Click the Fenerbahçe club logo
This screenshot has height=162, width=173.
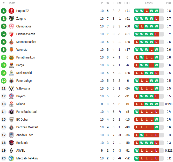pos(11,81)
